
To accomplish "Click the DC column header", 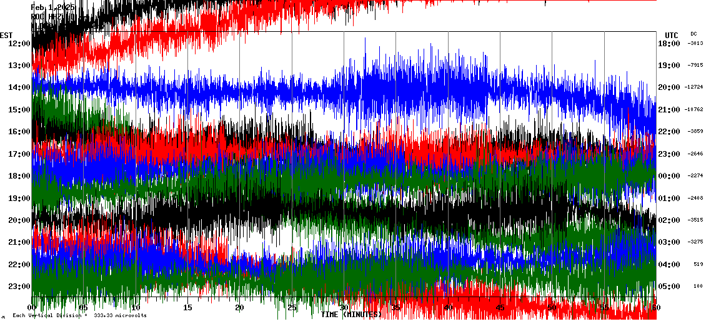I will point(694,34).
